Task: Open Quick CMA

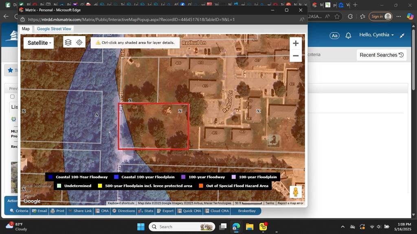Action: [x=189, y=211]
